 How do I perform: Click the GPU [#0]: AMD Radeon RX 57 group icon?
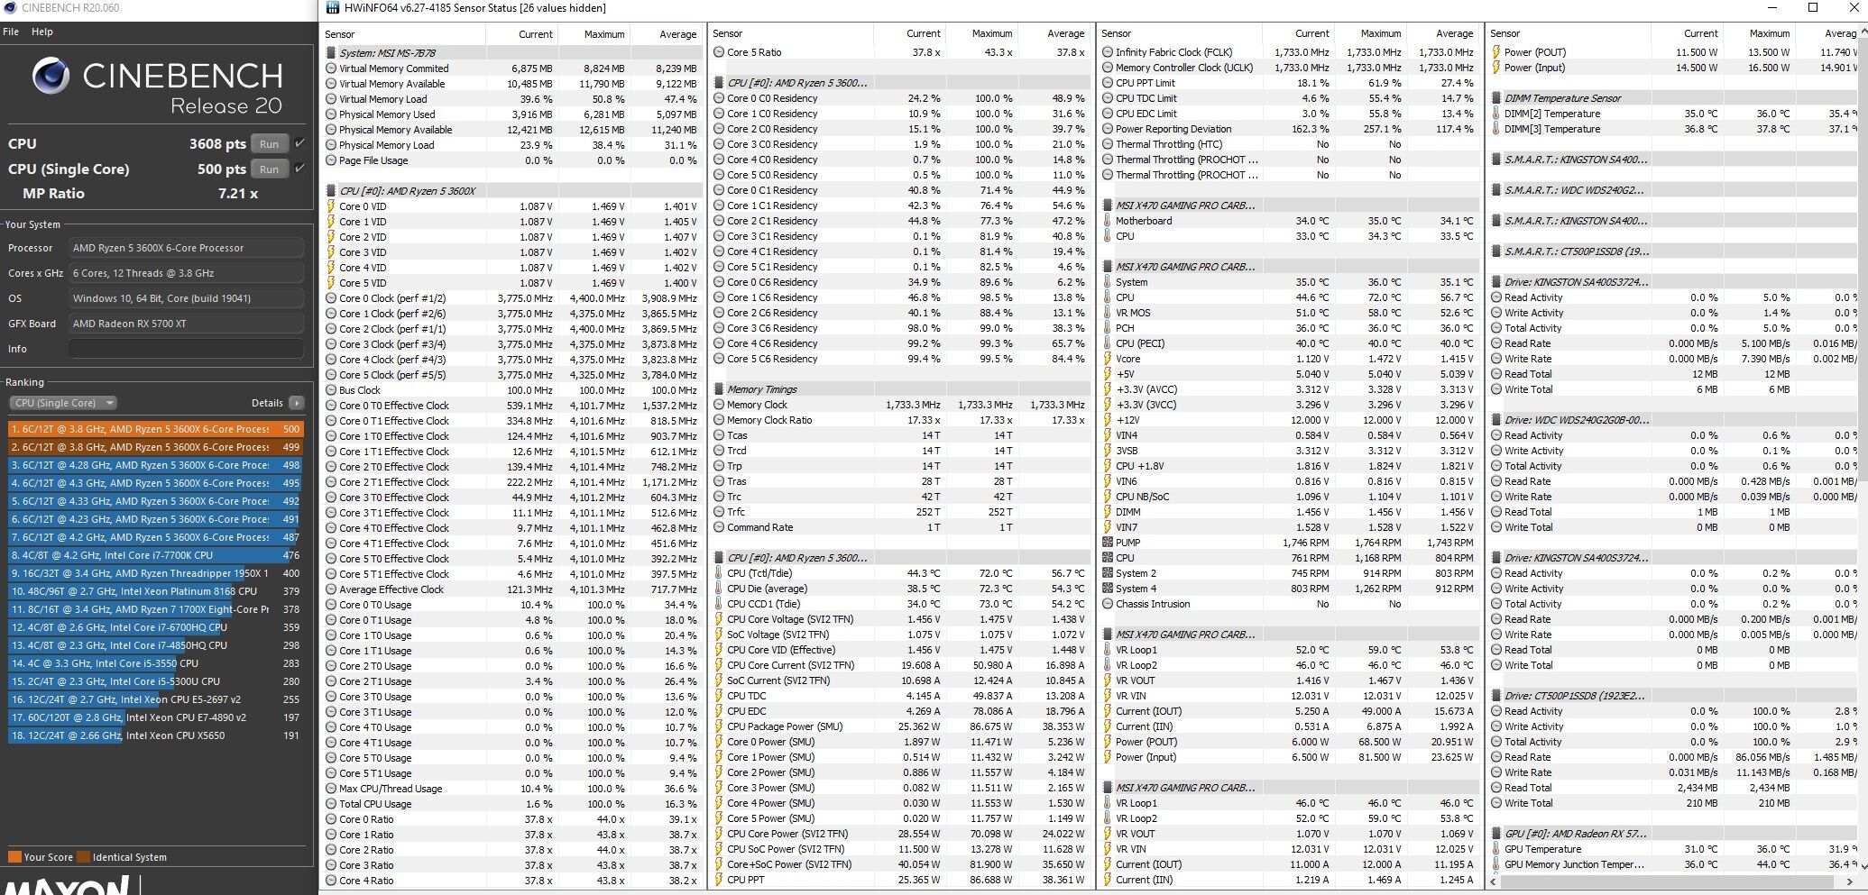(x=1496, y=834)
